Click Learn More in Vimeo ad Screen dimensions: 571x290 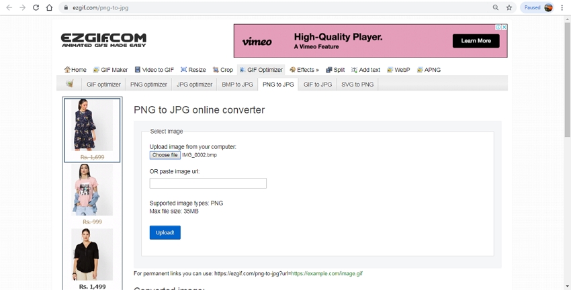[x=476, y=41]
